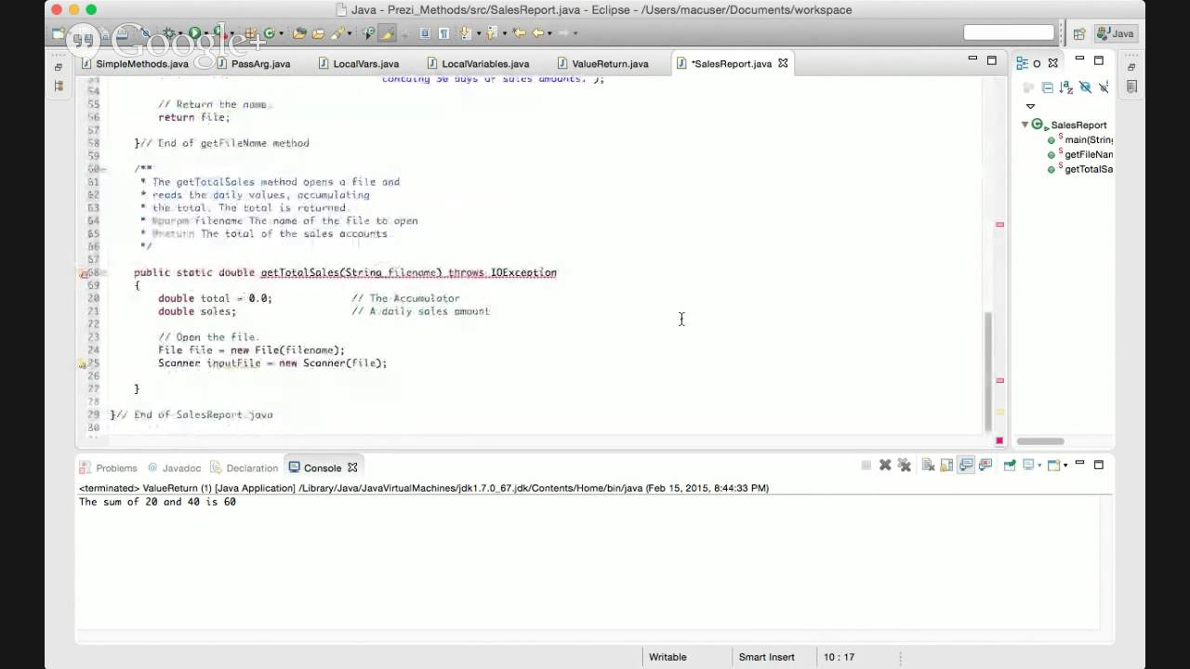The image size is (1190, 669).
Task: Toggle Sort alphabetically in Outline
Action: click(x=1066, y=87)
